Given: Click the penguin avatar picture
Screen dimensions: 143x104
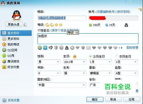Looking at the screenshot, I should pyautogui.click(x=17, y=15).
